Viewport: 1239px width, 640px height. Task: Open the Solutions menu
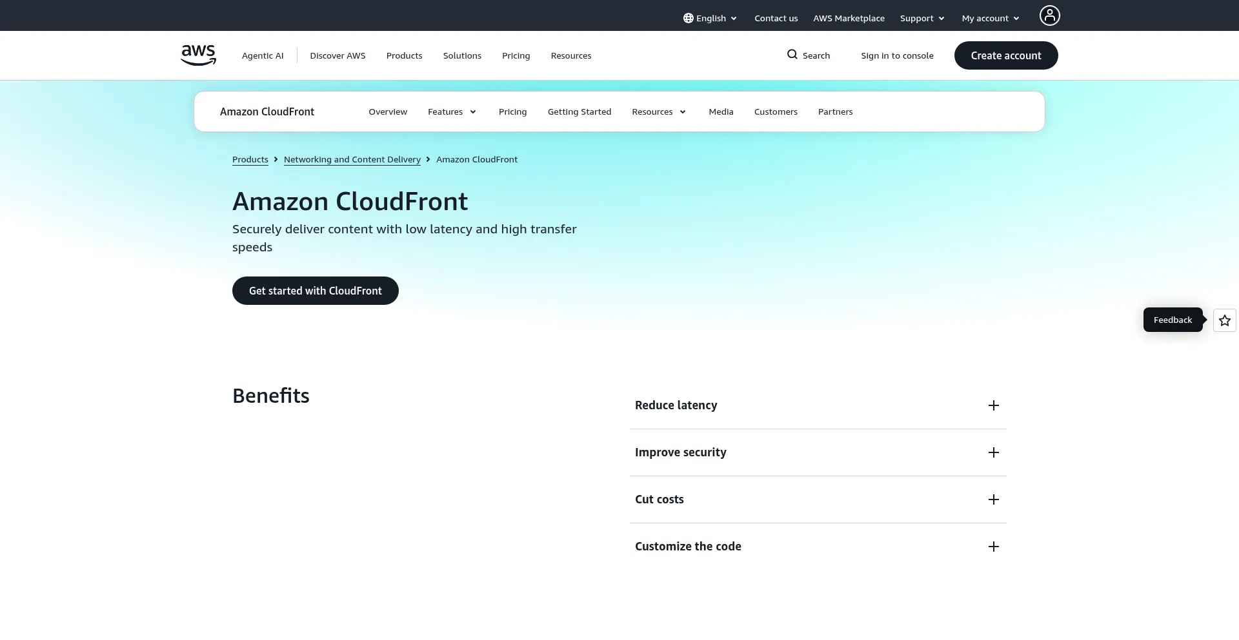coord(462,55)
